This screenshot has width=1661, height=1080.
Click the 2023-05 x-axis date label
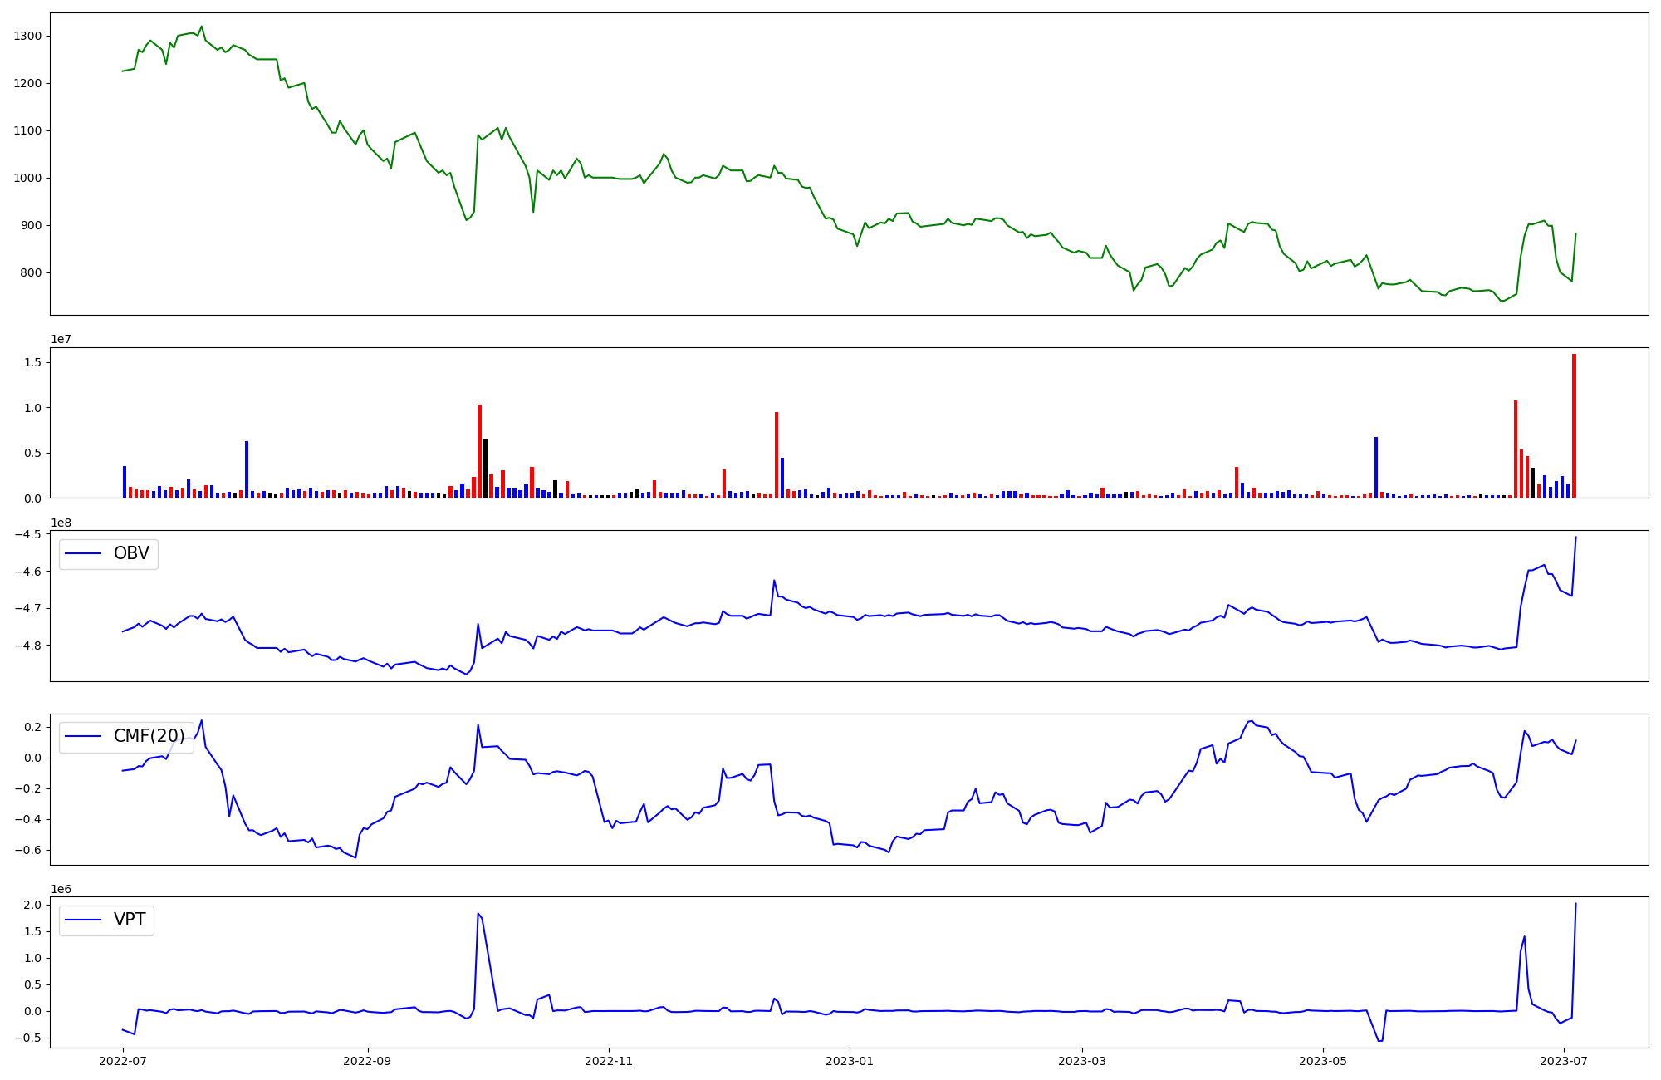pos(1322,1061)
